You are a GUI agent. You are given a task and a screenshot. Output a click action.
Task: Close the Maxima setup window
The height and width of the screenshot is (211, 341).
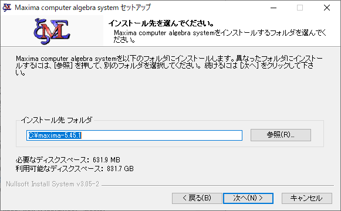click(x=327, y=8)
